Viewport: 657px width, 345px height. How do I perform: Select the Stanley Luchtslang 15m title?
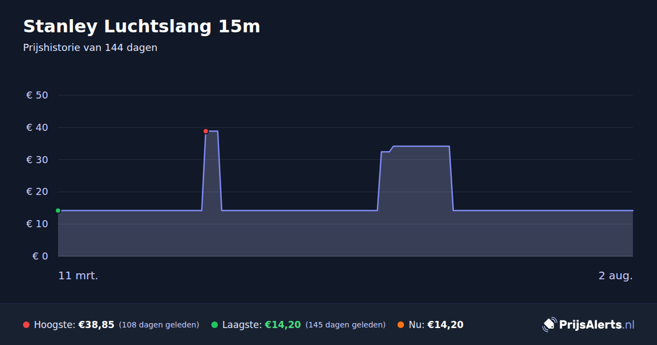point(142,26)
